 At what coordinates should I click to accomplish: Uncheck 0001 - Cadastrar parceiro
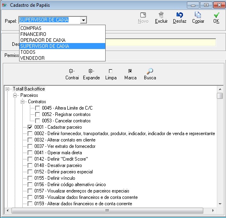[x=30, y=127]
